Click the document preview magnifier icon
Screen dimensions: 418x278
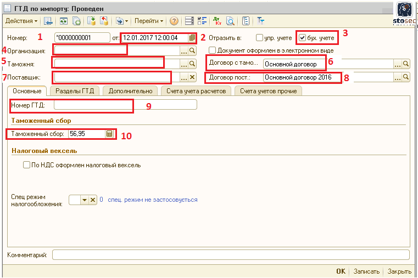230,21
